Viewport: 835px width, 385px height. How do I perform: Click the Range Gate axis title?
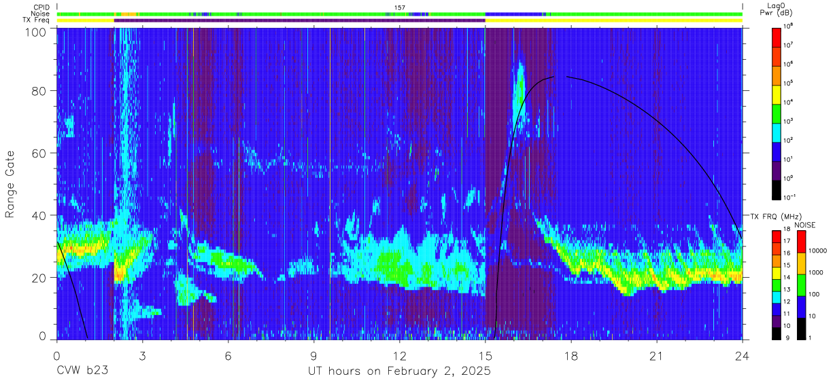click(x=10, y=183)
